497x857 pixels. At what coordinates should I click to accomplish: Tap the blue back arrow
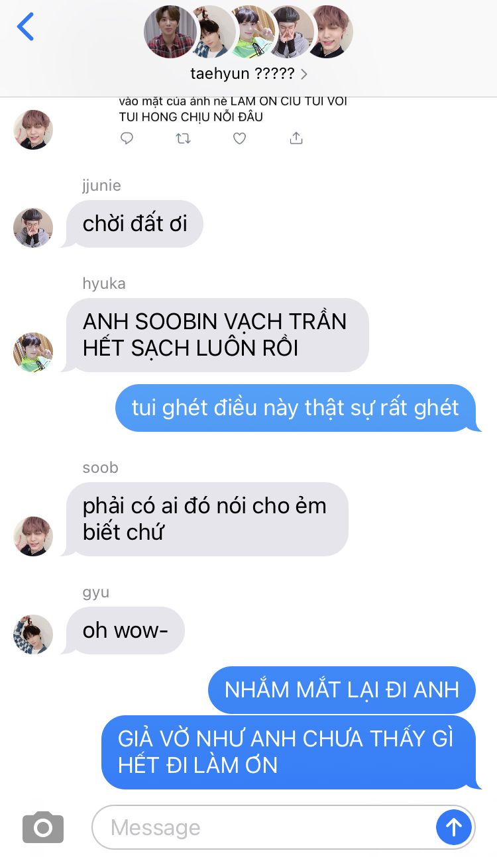(25, 27)
